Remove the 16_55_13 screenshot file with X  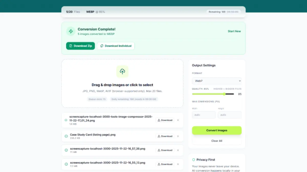click(178, 164)
